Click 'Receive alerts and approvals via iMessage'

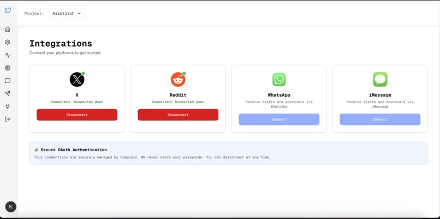[380, 104]
